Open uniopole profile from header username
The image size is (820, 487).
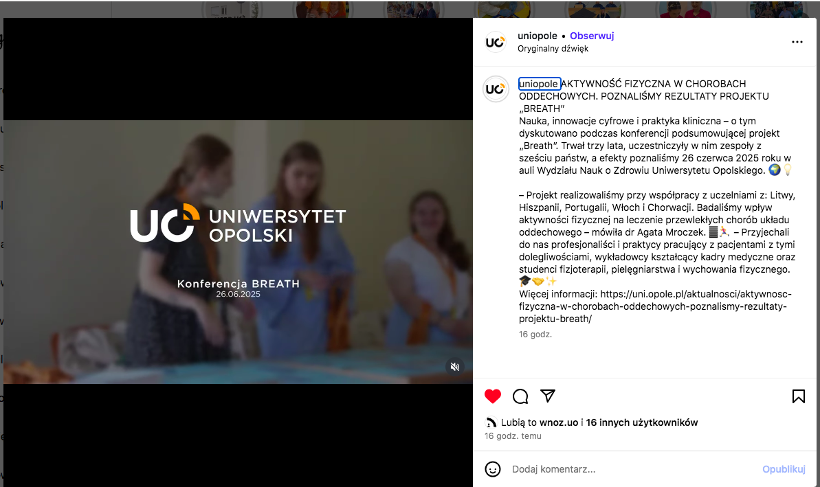click(x=537, y=36)
